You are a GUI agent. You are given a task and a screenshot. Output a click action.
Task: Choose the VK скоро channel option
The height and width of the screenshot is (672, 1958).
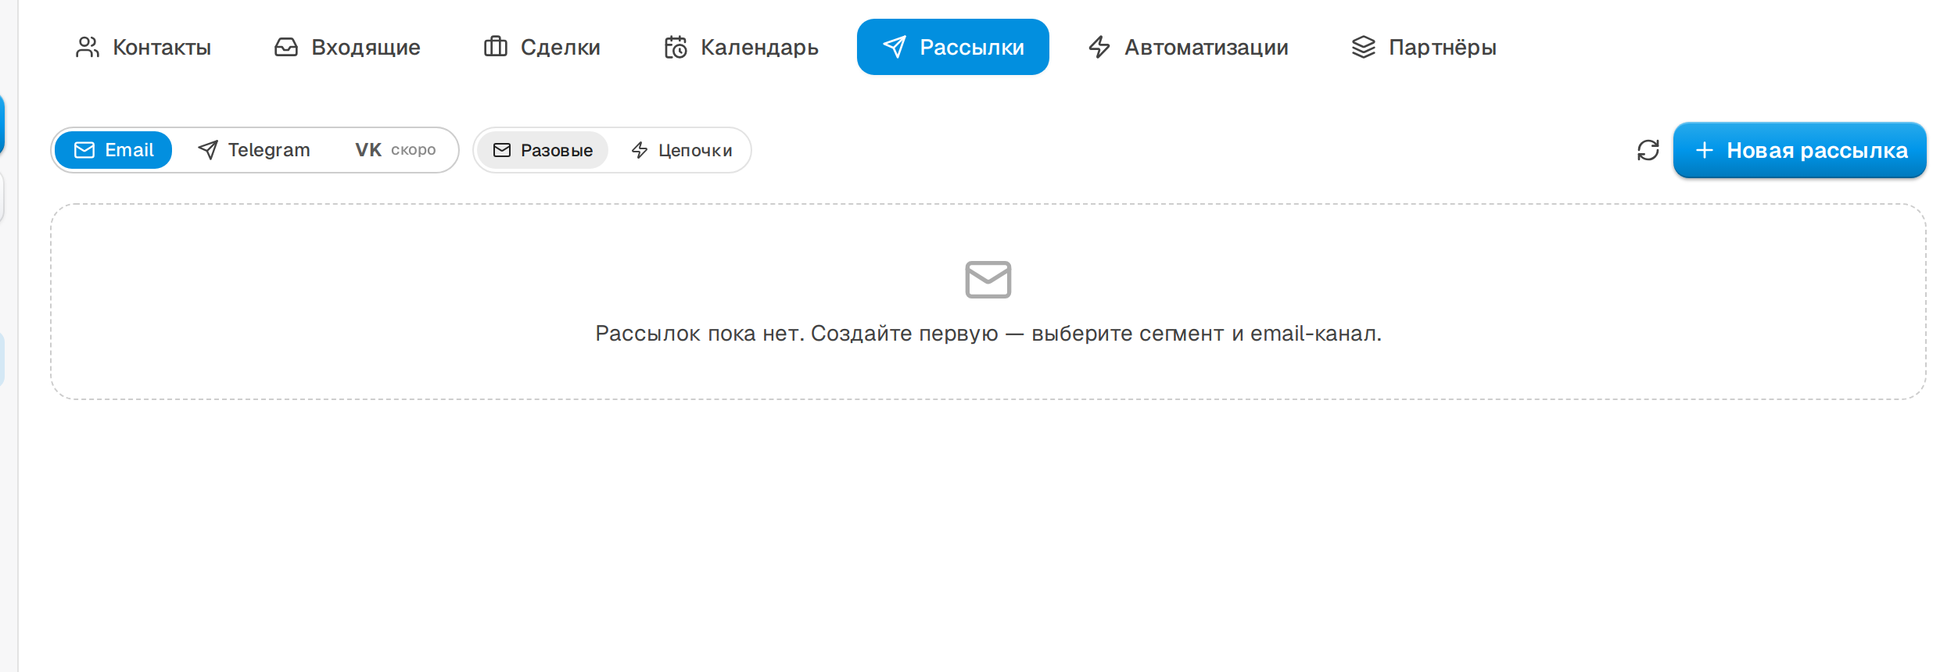click(396, 150)
